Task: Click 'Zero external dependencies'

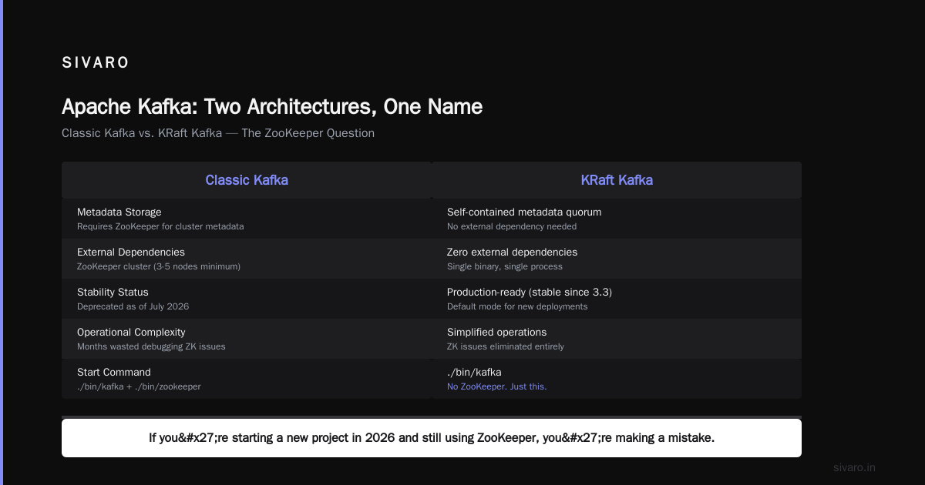Action: 512,252
